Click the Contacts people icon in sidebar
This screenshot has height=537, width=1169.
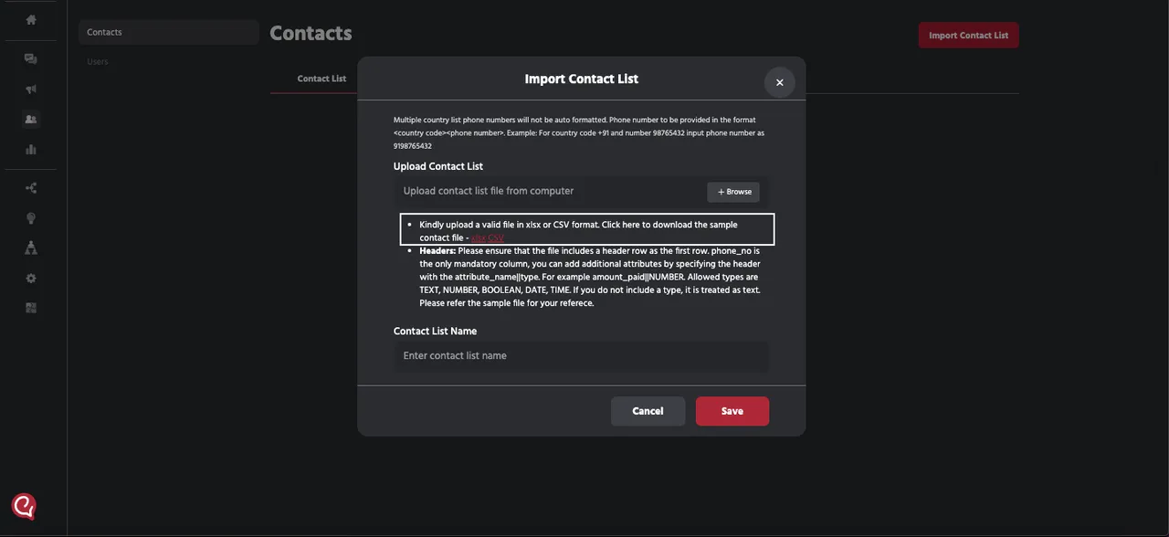coord(30,118)
